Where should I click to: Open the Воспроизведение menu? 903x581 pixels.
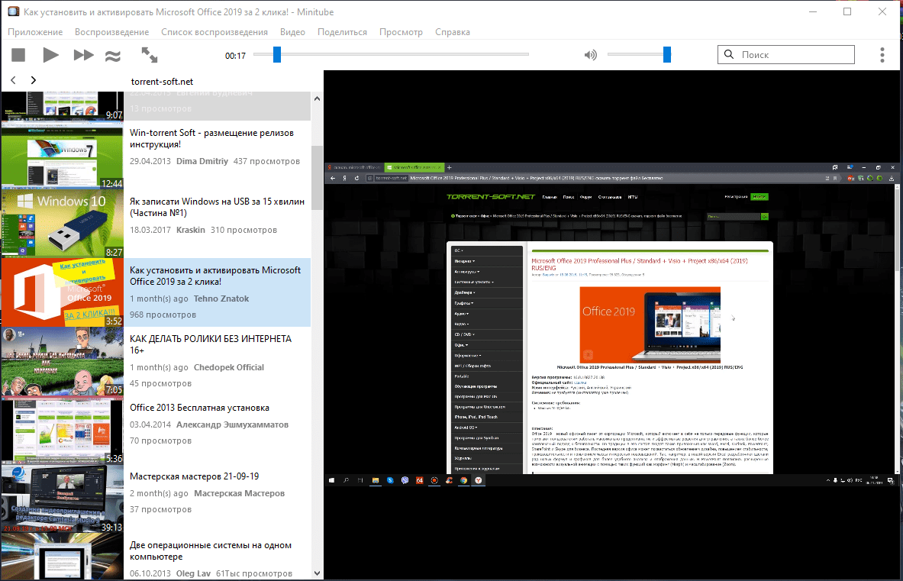coord(111,31)
